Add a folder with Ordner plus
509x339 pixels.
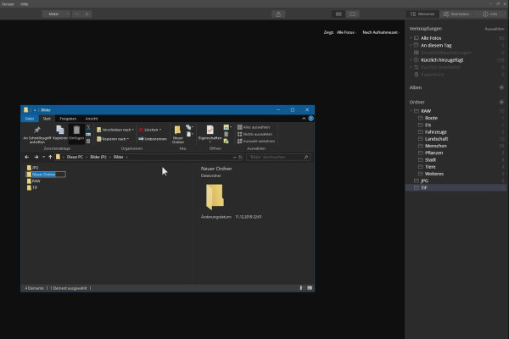click(501, 102)
